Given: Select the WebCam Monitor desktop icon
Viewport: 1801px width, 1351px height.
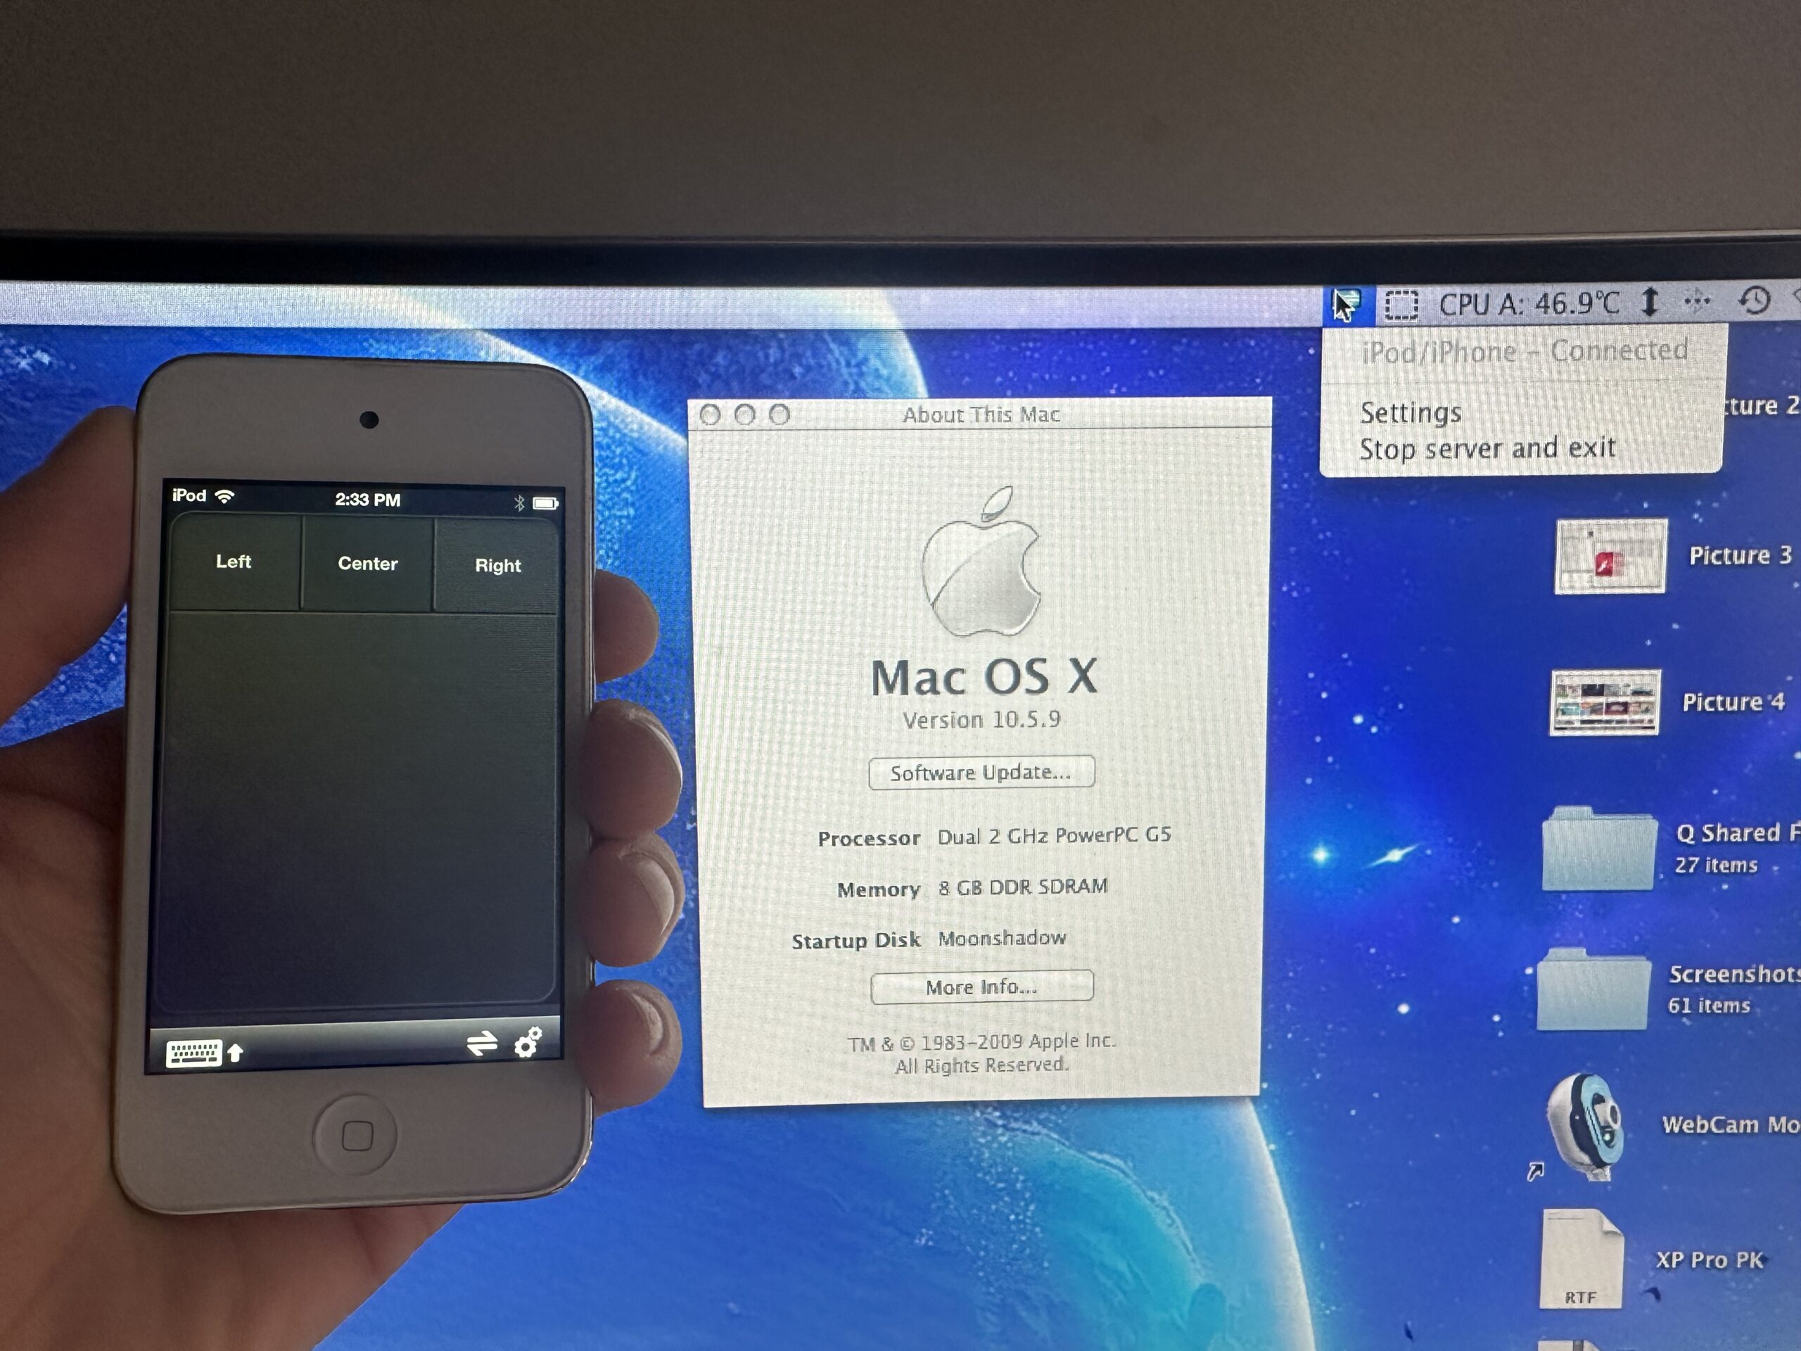Looking at the screenshot, I should tap(1585, 1125).
